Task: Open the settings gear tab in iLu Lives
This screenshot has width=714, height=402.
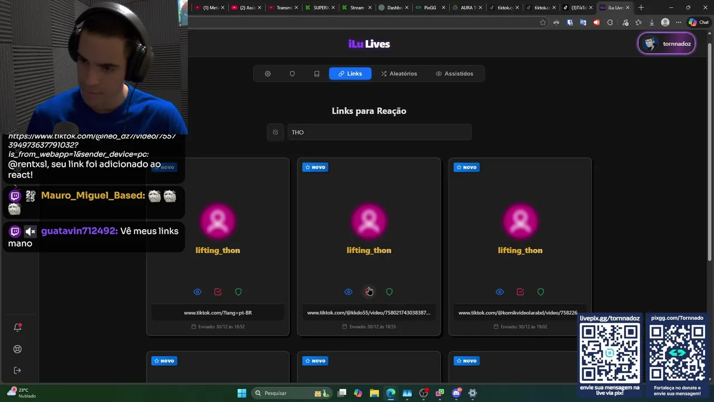Action: pyautogui.click(x=268, y=74)
